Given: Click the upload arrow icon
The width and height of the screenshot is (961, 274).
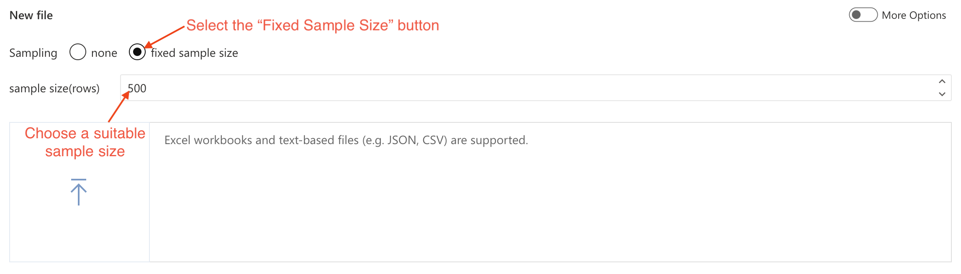Looking at the screenshot, I should click(79, 192).
